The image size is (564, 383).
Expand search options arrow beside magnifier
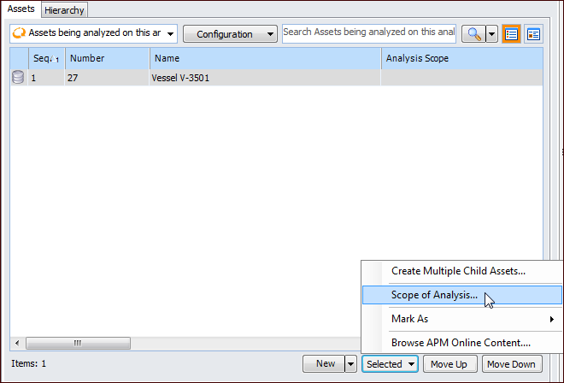(x=491, y=34)
